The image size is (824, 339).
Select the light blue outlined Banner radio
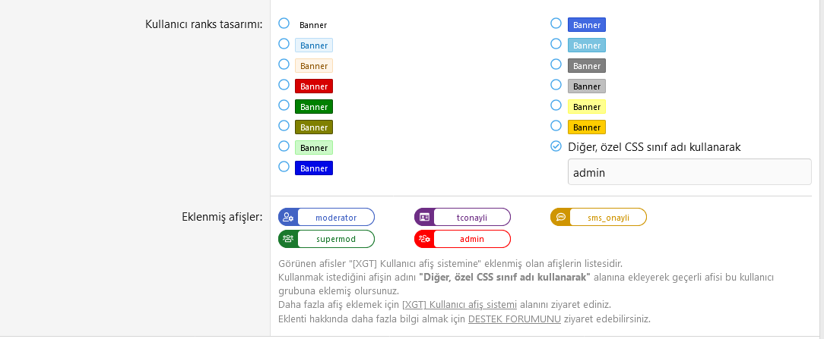284,44
